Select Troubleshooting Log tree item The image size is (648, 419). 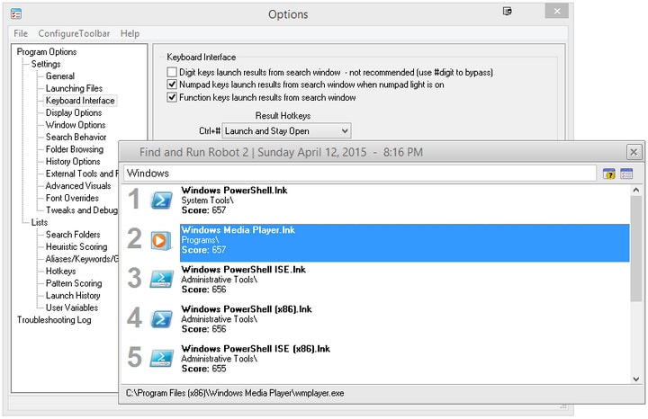[54, 320]
